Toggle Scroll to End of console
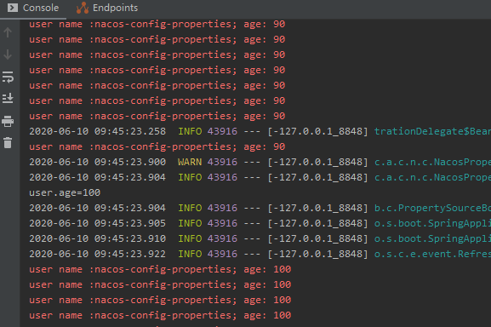This screenshot has width=491, height=327. [x=8, y=98]
